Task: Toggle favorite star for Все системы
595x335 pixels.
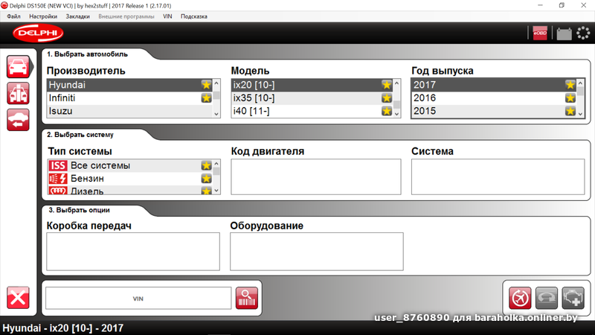Action: tap(206, 165)
